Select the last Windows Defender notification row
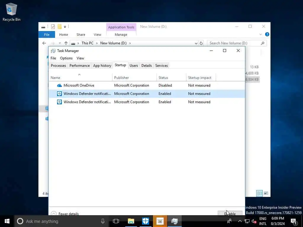Screen dimensions: 303x227 click(x=147, y=102)
